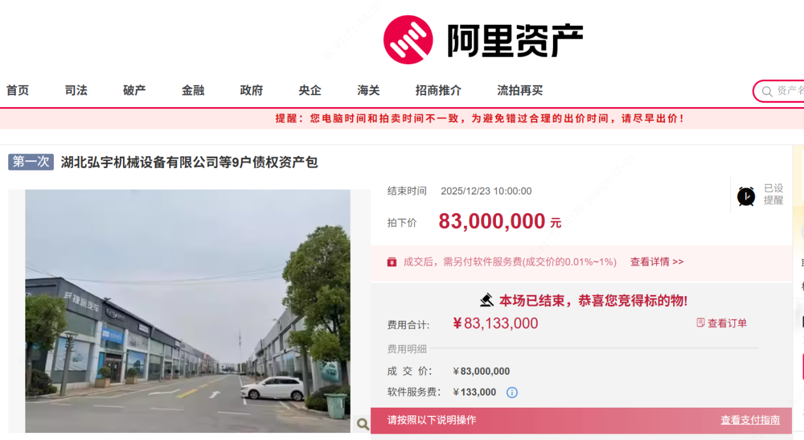The image size is (804, 440).
Task: Click the search magnifier icon in the search box
Action: pyautogui.click(x=767, y=91)
